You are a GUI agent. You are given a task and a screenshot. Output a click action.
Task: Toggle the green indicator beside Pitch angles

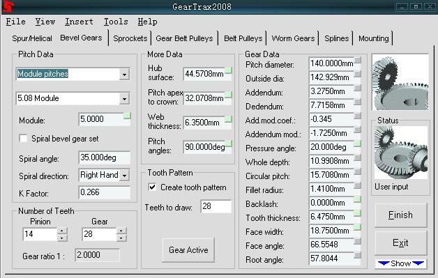(x=229, y=144)
